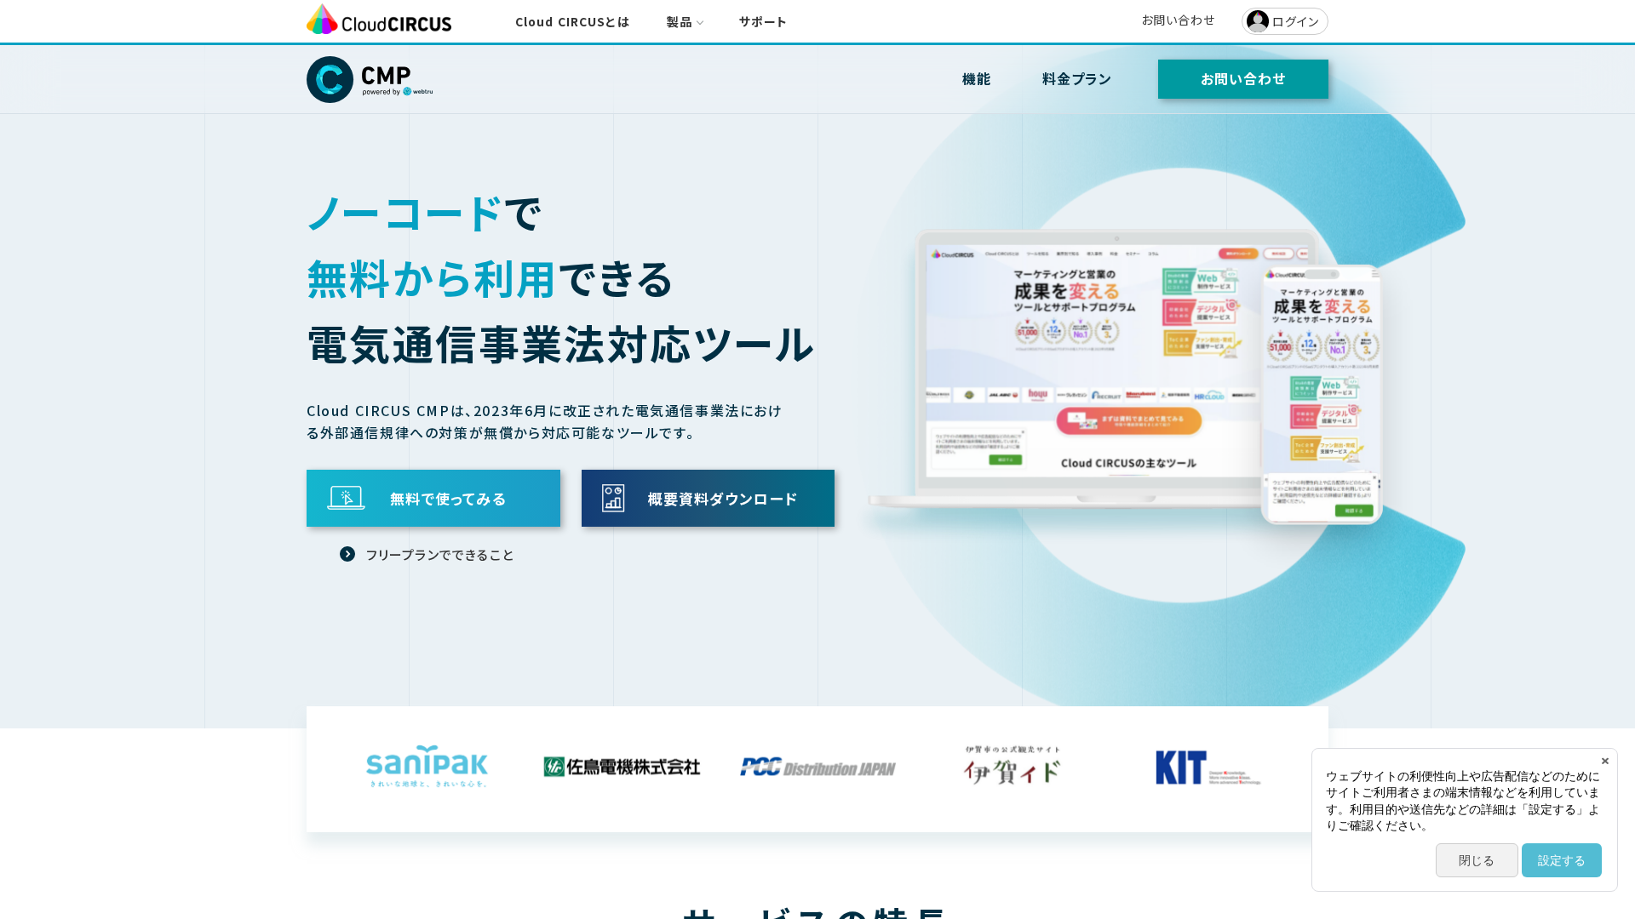This screenshot has height=919, width=1635.
Task: Click the user avatar icon beside ログイン
Action: (x=1258, y=21)
